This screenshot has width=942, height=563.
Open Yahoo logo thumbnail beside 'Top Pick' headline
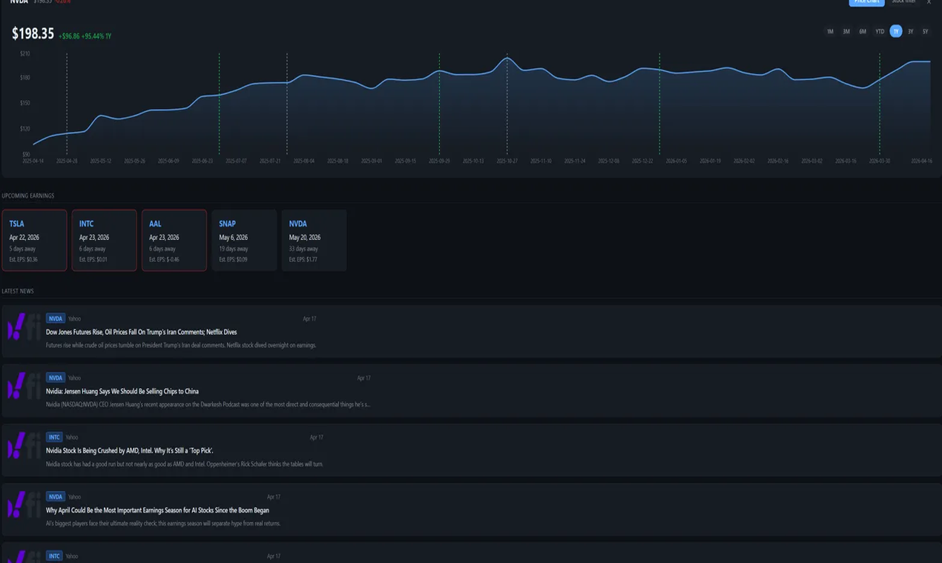(x=24, y=445)
